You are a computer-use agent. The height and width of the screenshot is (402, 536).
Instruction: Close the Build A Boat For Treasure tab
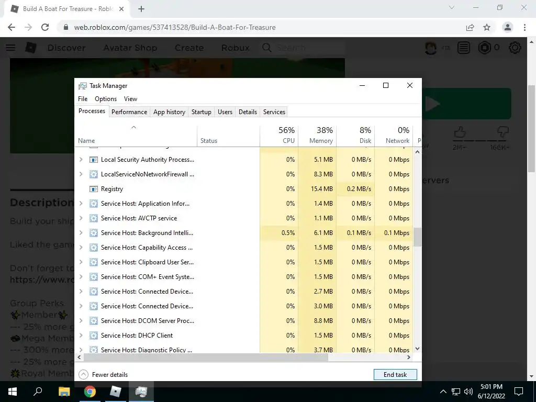click(121, 9)
